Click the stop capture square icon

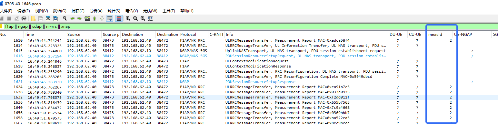(9, 18)
